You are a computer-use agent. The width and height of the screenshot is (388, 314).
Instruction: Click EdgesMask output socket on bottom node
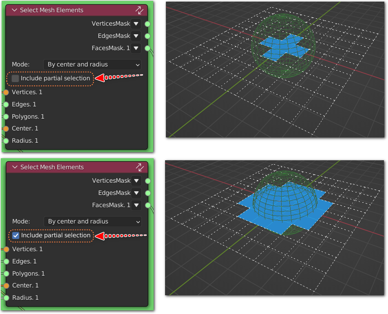click(x=148, y=193)
